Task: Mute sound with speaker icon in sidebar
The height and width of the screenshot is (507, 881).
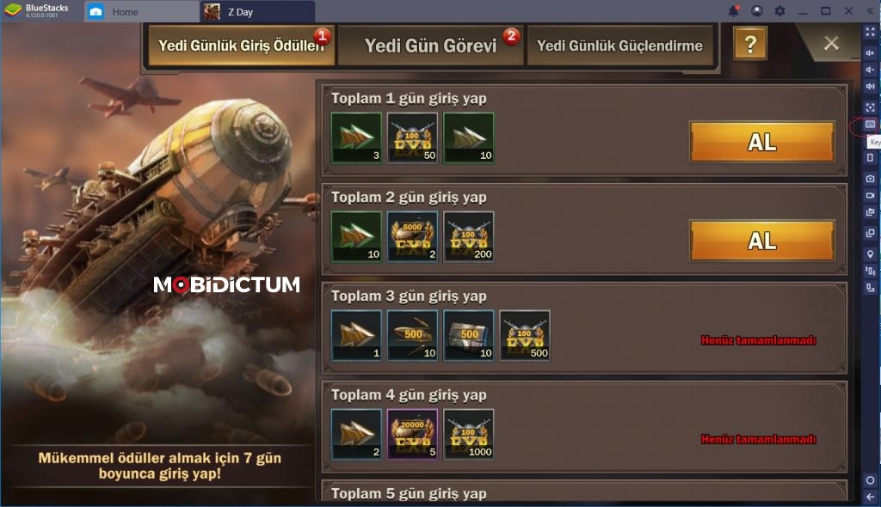Action: coord(870,87)
